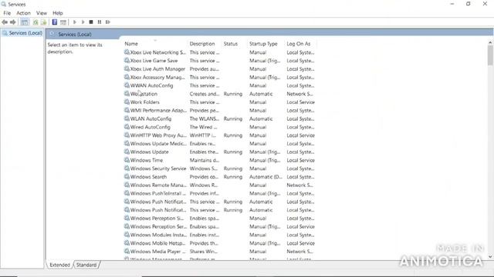Click Running status of Windows Search

[233, 177]
